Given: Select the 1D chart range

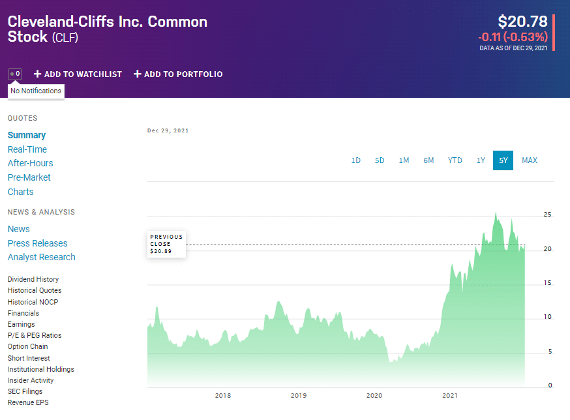Looking at the screenshot, I should coord(356,160).
